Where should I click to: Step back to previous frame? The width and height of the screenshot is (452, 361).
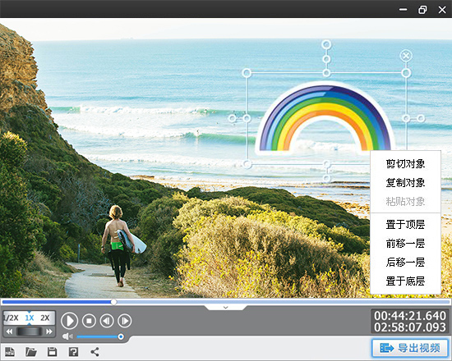[107, 321]
